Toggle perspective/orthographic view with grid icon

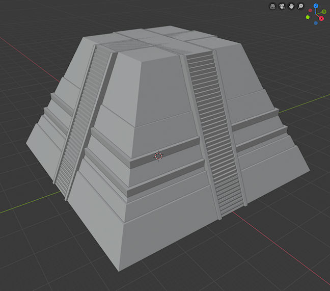point(272,7)
